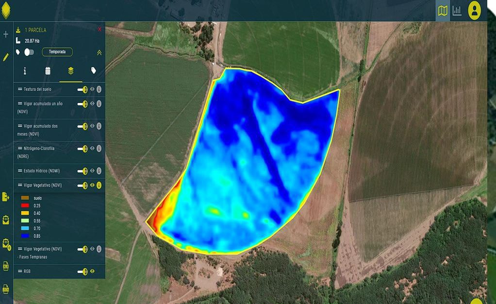The image size is (496, 304).
Task: Click the red 0.25 legend color swatch
Action: [25, 206]
